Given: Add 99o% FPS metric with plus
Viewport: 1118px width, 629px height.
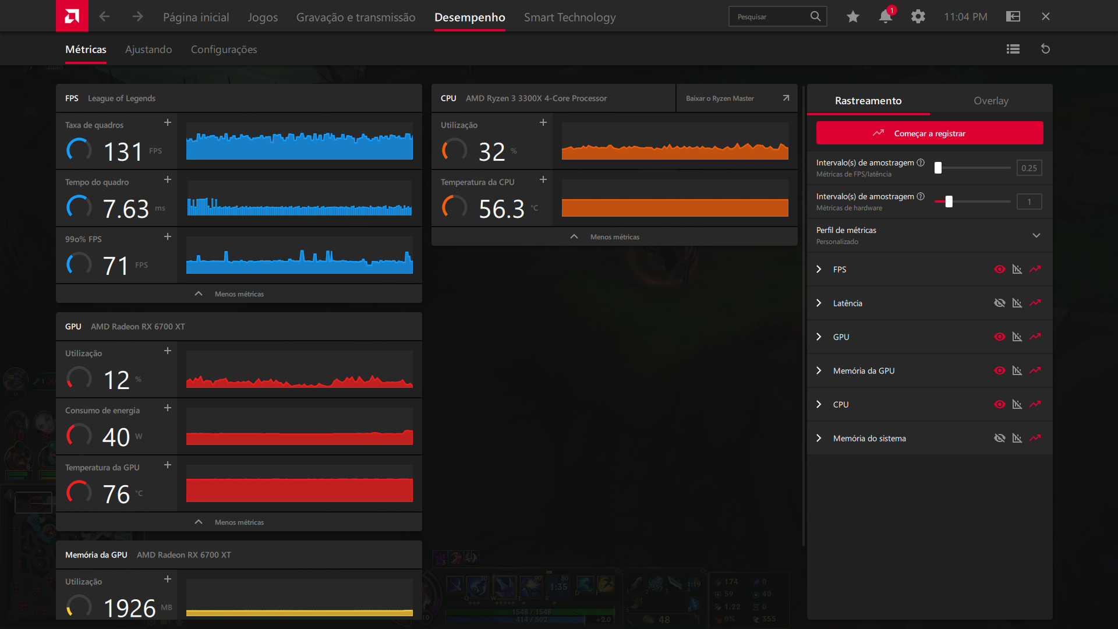Looking at the screenshot, I should (x=168, y=236).
